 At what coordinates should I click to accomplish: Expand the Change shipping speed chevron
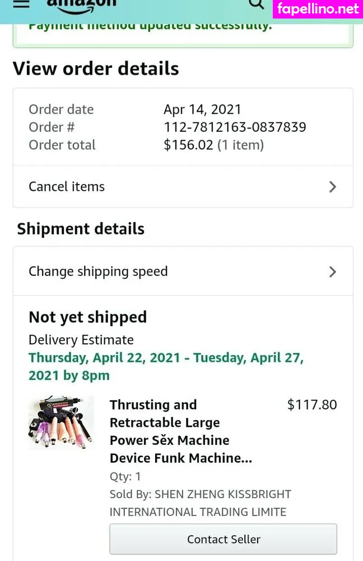(x=332, y=272)
